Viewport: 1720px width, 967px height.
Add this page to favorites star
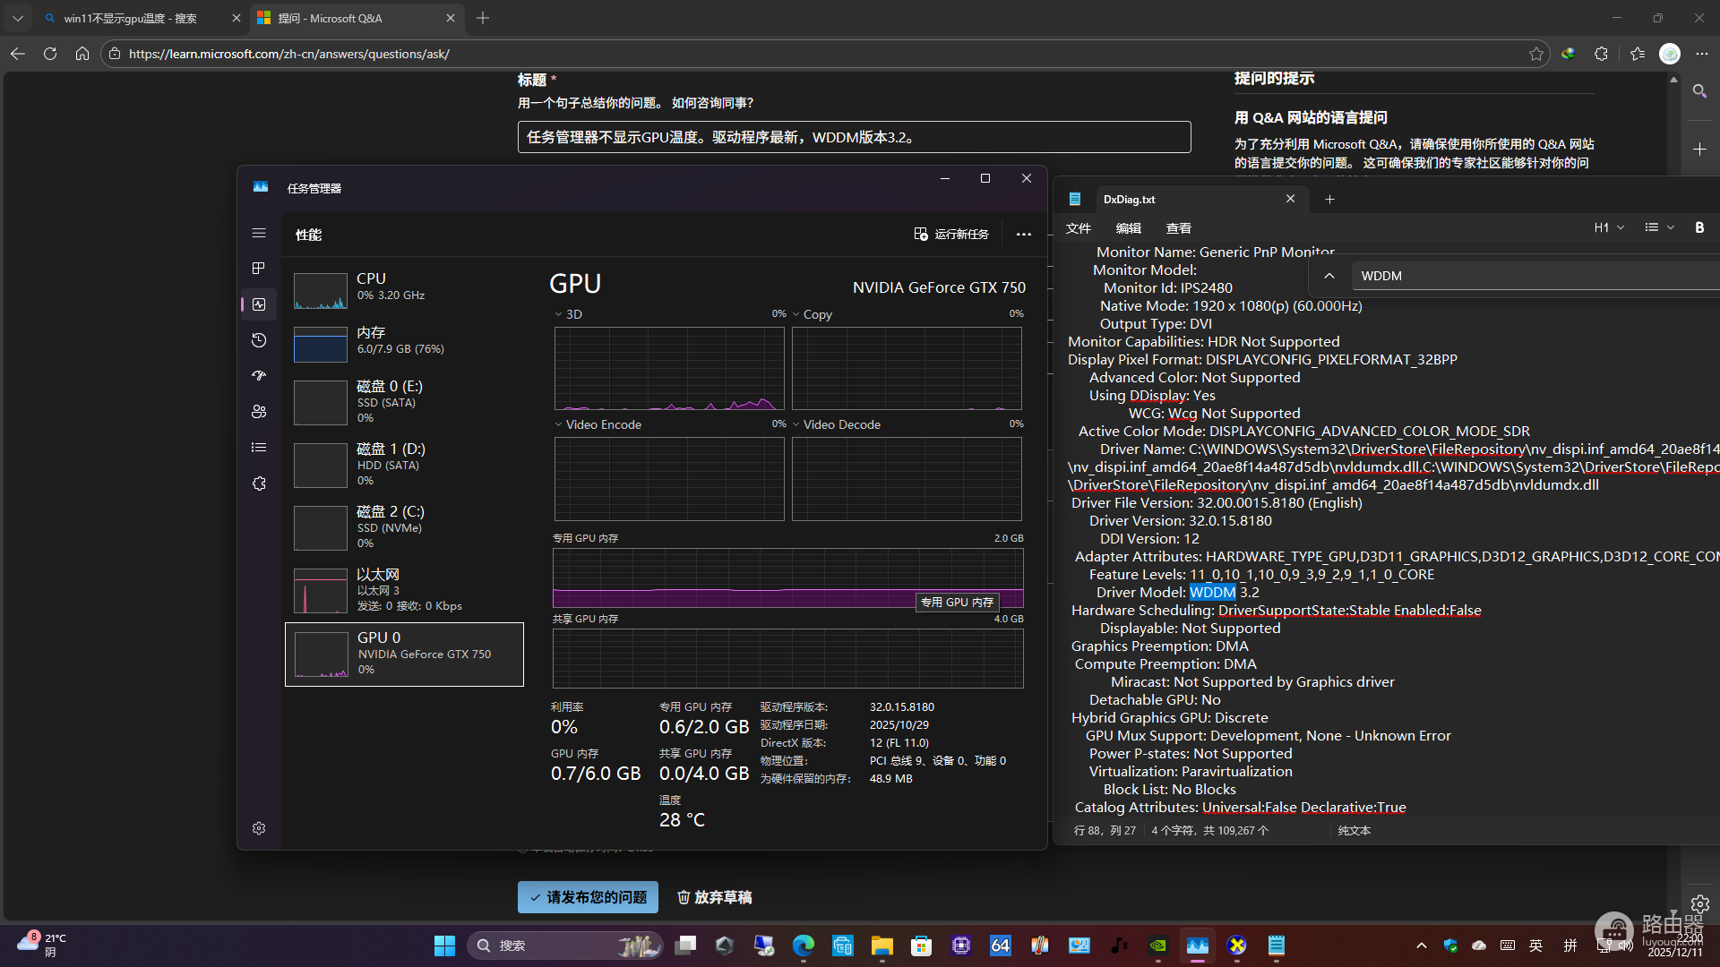[1536, 54]
